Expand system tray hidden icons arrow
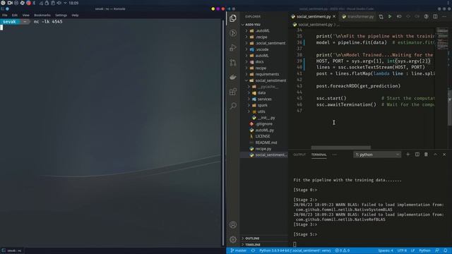 click(65, 3)
